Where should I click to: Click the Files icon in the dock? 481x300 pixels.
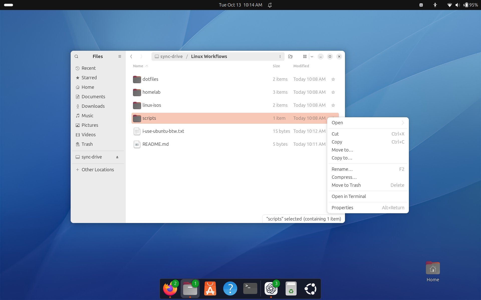(190, 289)
